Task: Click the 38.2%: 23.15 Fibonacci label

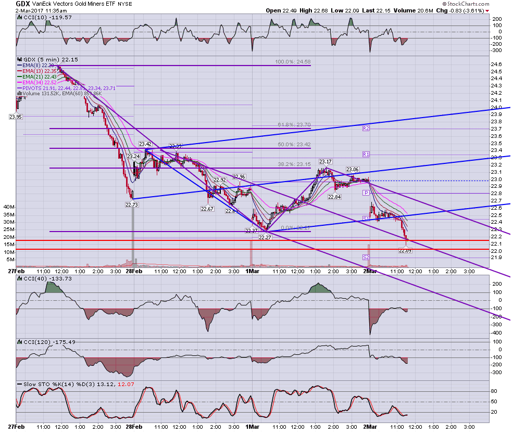Action: click(x=294, y=164)
